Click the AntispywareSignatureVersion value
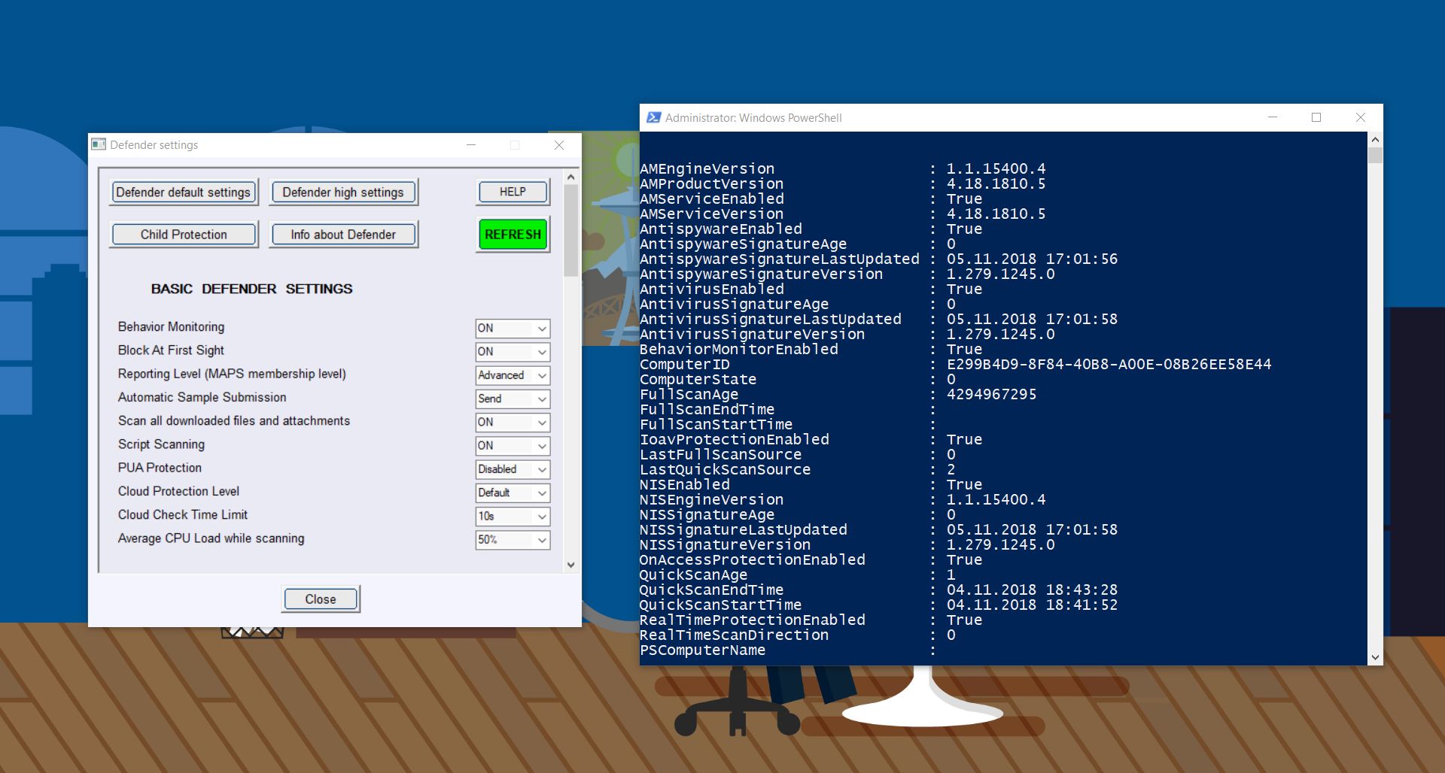This screenshot has width=1445, height=773. [1000, 274]
